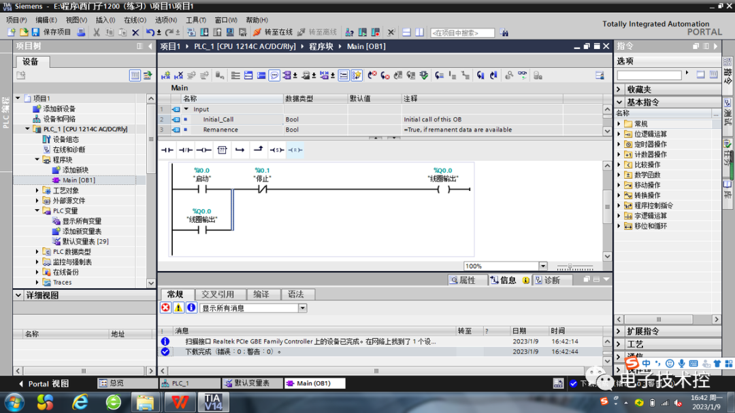Expand the Traces tree node

(x=37, y=283)
